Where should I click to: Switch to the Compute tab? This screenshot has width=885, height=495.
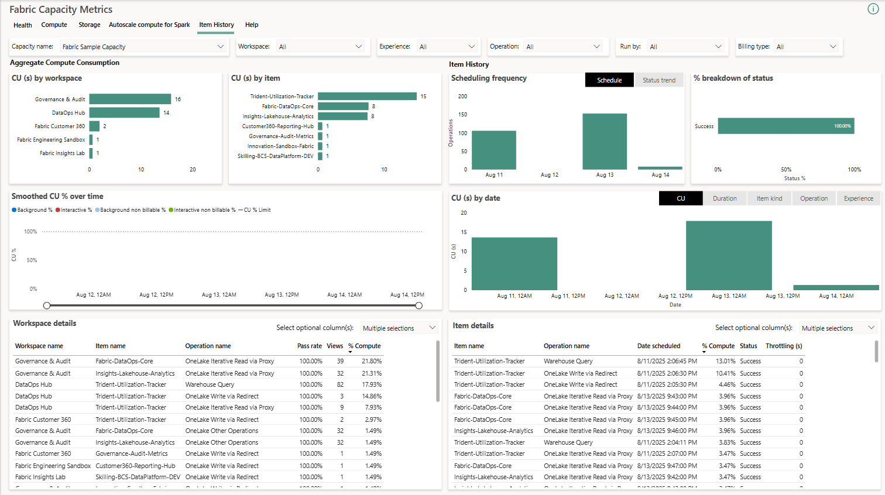pyautogui.click(x=54, y=25)
